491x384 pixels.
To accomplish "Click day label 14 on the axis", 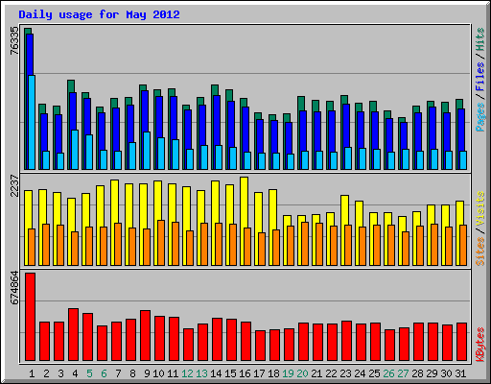I will pos(216,373).
